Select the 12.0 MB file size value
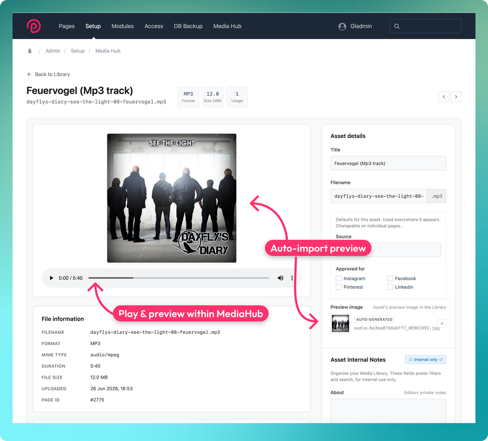This screenshot has height=441, width=488. pos(99,378)
